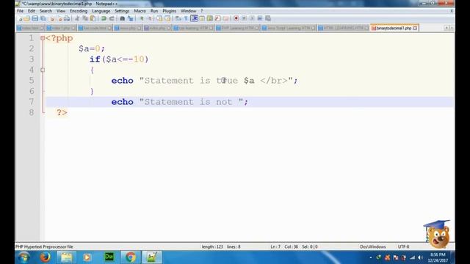The image size is (470, 264).
Task: Click the macro Playback icon
Action: click(x=252, y=18)
